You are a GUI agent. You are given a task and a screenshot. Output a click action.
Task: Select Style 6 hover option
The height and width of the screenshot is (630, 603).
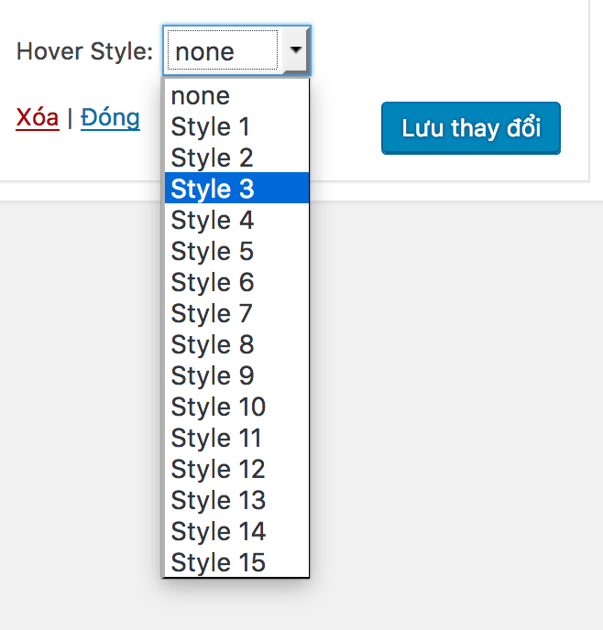pos(236,282)
